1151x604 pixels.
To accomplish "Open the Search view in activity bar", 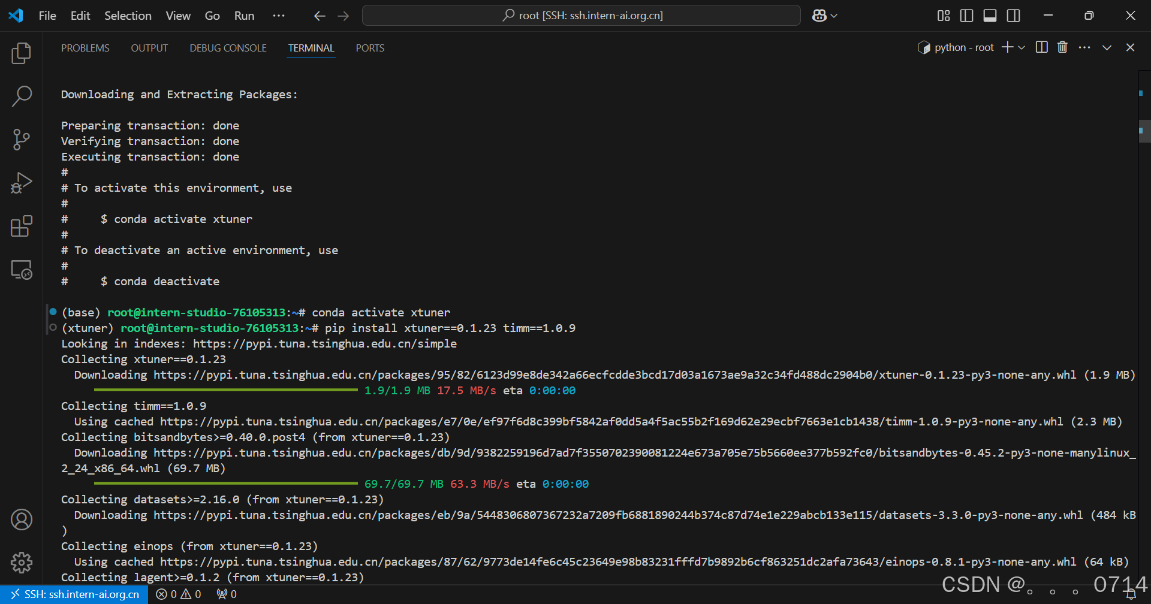I will [22, 96].
